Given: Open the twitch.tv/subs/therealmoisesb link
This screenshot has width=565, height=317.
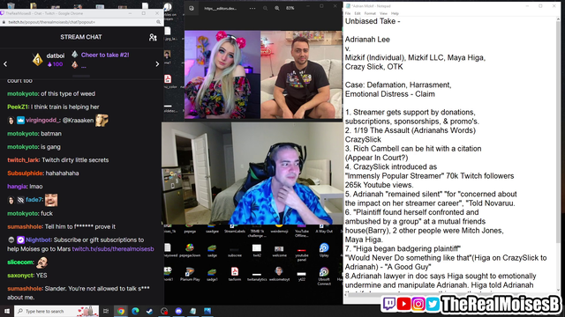Looking at the screenshot, I should tap(113, 249).
